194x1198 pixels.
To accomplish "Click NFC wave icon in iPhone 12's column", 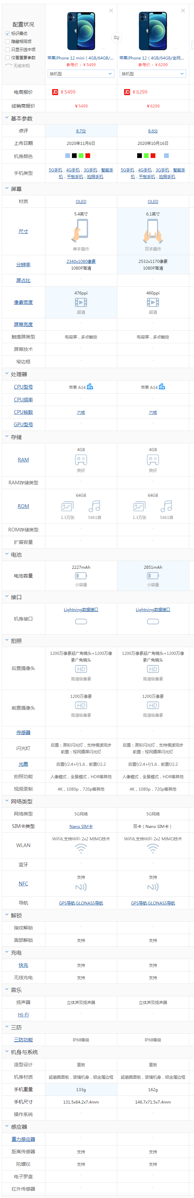I will pos(153,887).
